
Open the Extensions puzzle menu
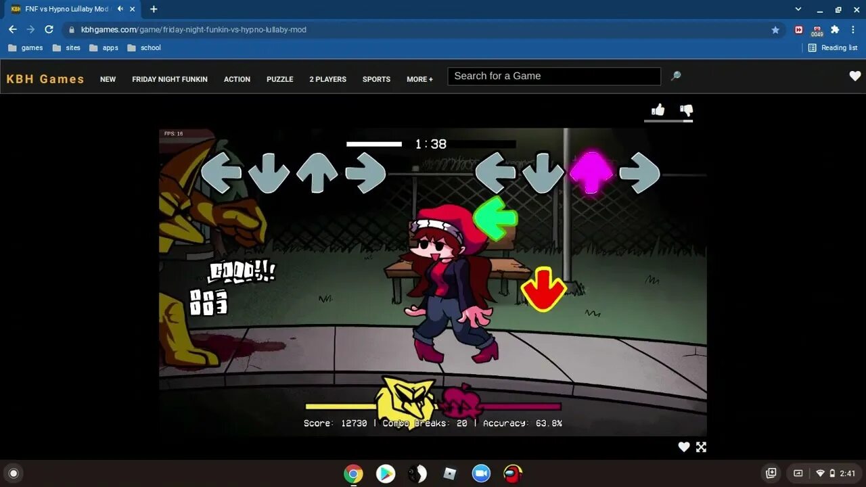pos(835,30)
